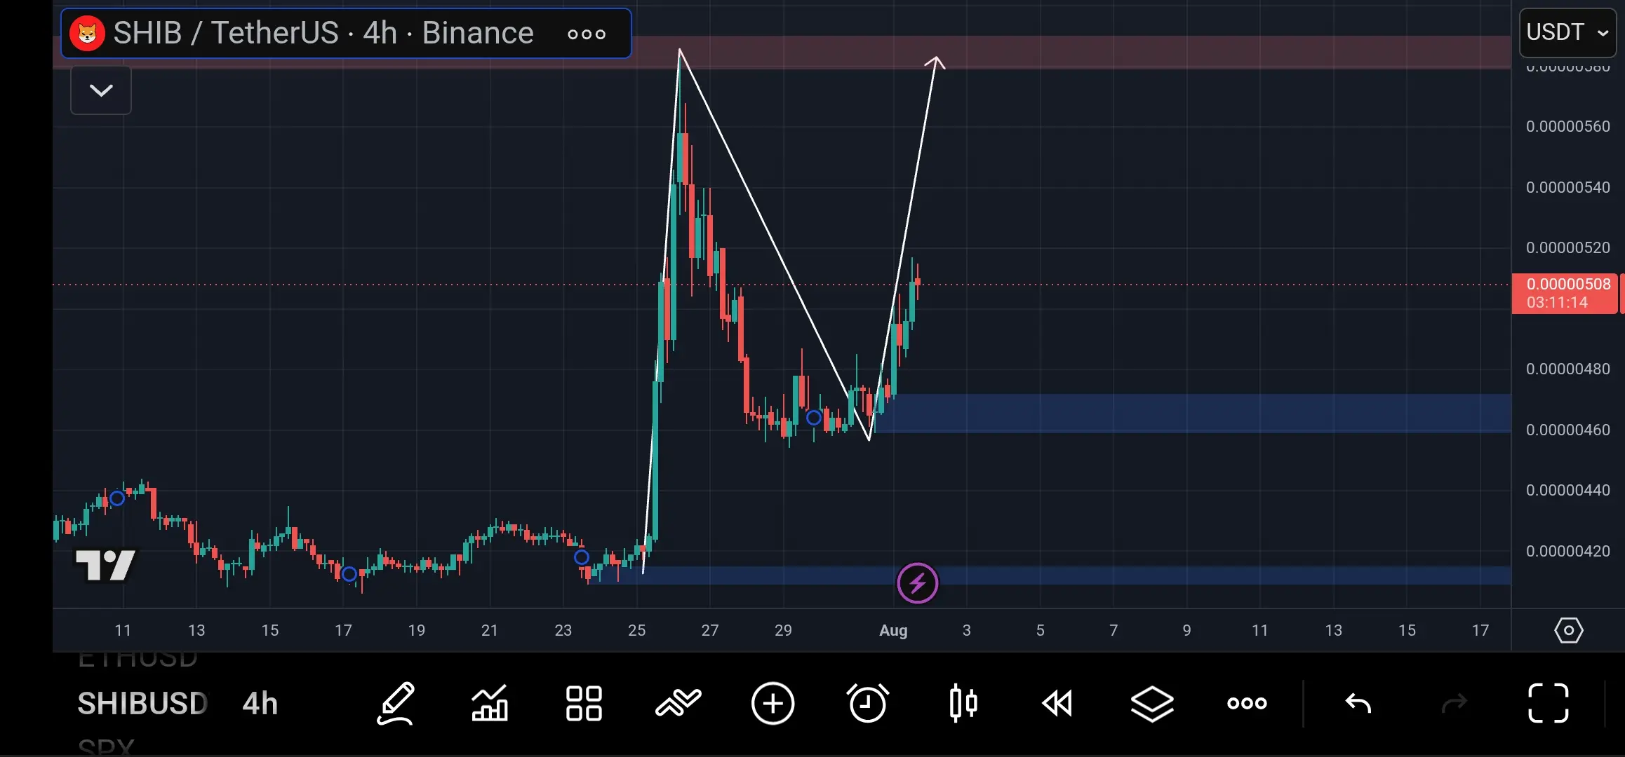Click date 3 on the time axis

[967, 630]
